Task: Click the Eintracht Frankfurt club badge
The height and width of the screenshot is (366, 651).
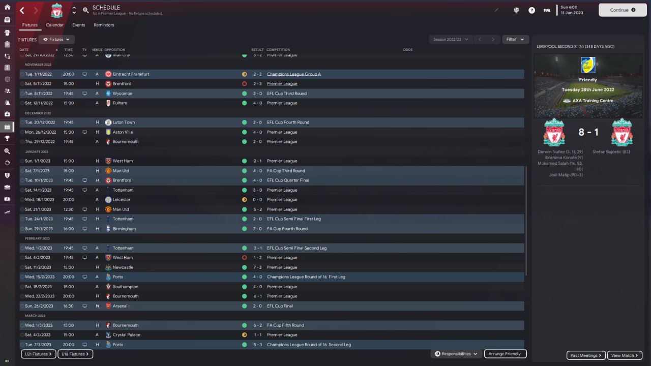Action: click(x=108, y=74)
